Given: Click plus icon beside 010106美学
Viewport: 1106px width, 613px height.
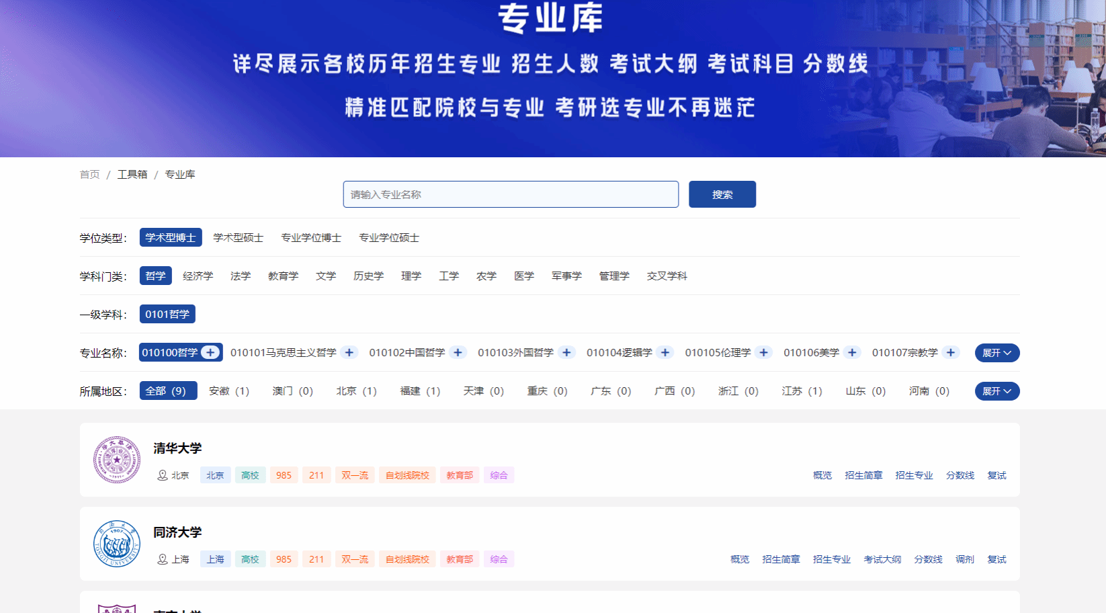Looking at the screenshot, I should (852, 352).
